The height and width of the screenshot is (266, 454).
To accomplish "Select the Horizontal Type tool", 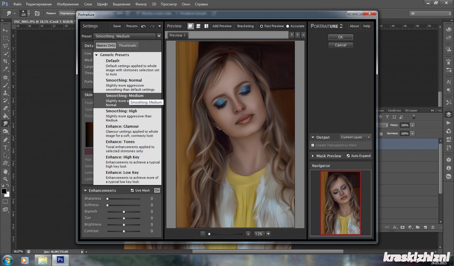I will tap(5, 147).
